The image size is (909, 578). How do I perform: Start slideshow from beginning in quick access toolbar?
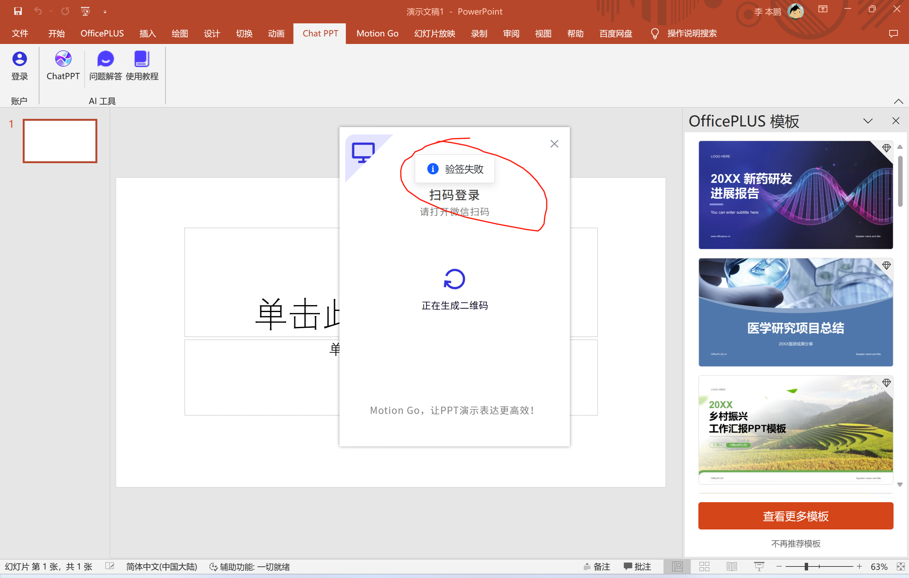click(85, 11)
